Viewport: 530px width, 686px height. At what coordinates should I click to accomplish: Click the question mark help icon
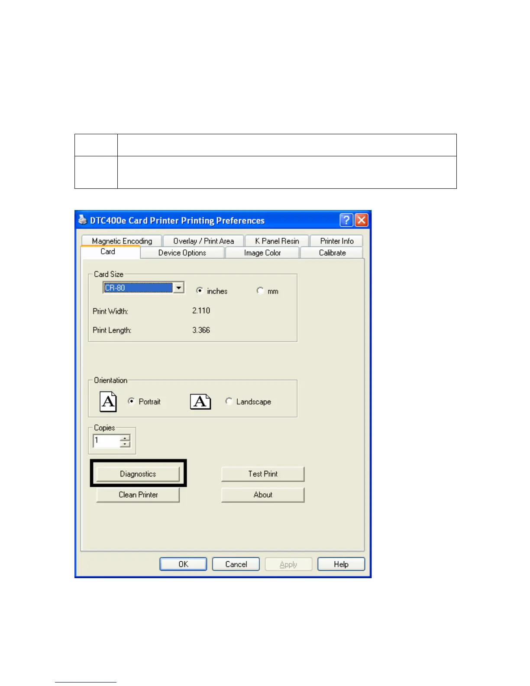click(x=346, y=220)
